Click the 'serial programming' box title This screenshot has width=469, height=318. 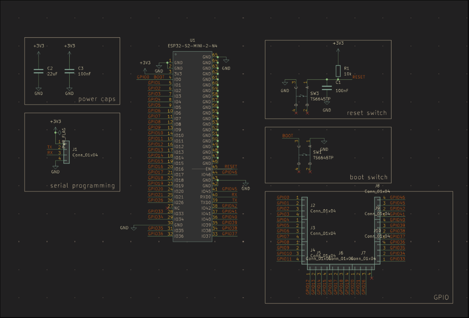pyautogui.click(x=82, y=186)
